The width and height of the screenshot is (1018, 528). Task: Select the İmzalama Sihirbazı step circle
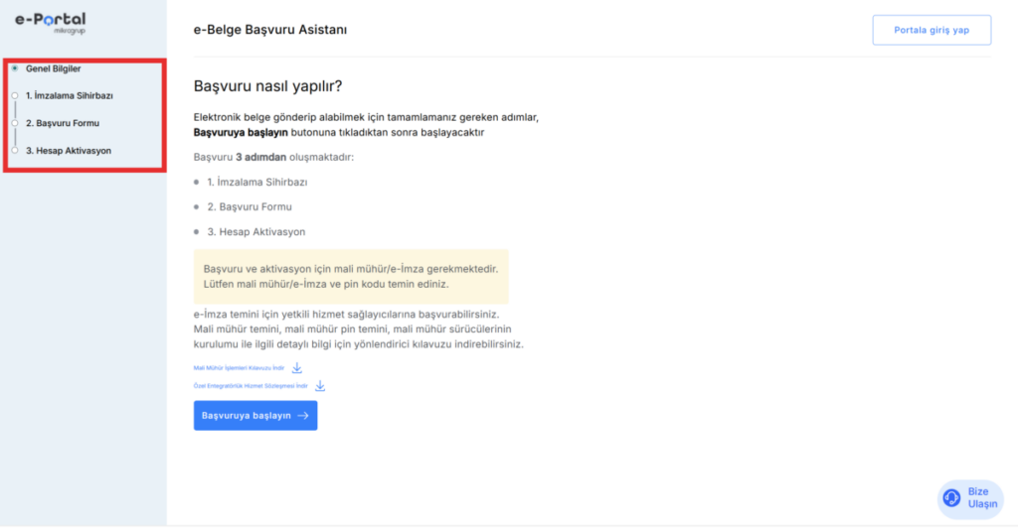[14, 95]
